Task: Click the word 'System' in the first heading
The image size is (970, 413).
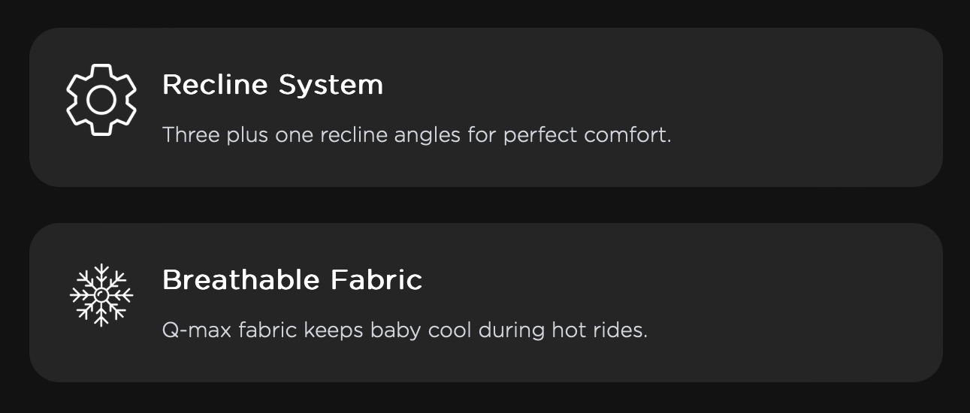Action: coord(331,85)
